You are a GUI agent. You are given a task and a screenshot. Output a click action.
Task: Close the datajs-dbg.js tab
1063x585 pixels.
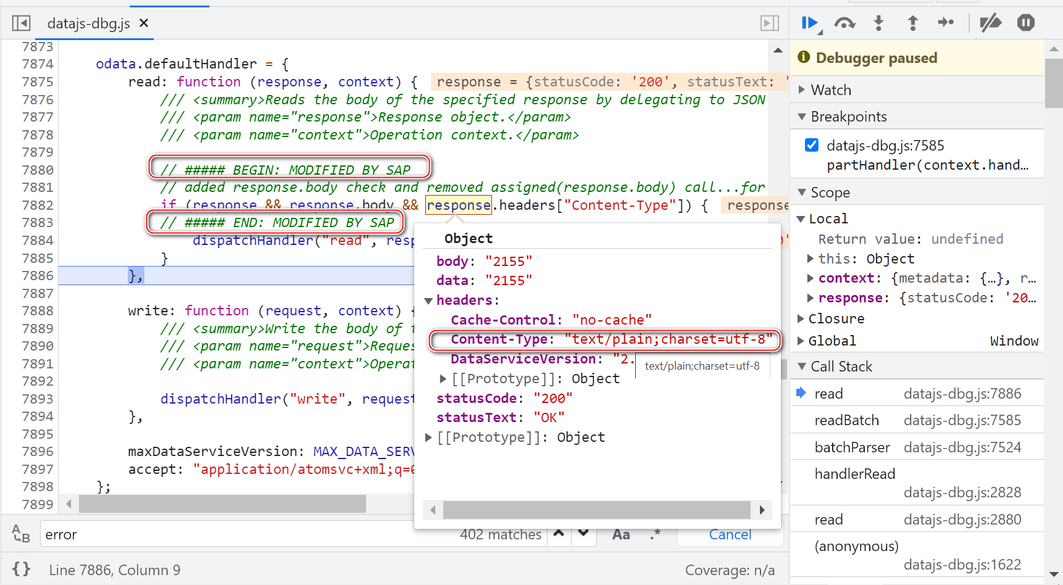click(x=144, y=23)
